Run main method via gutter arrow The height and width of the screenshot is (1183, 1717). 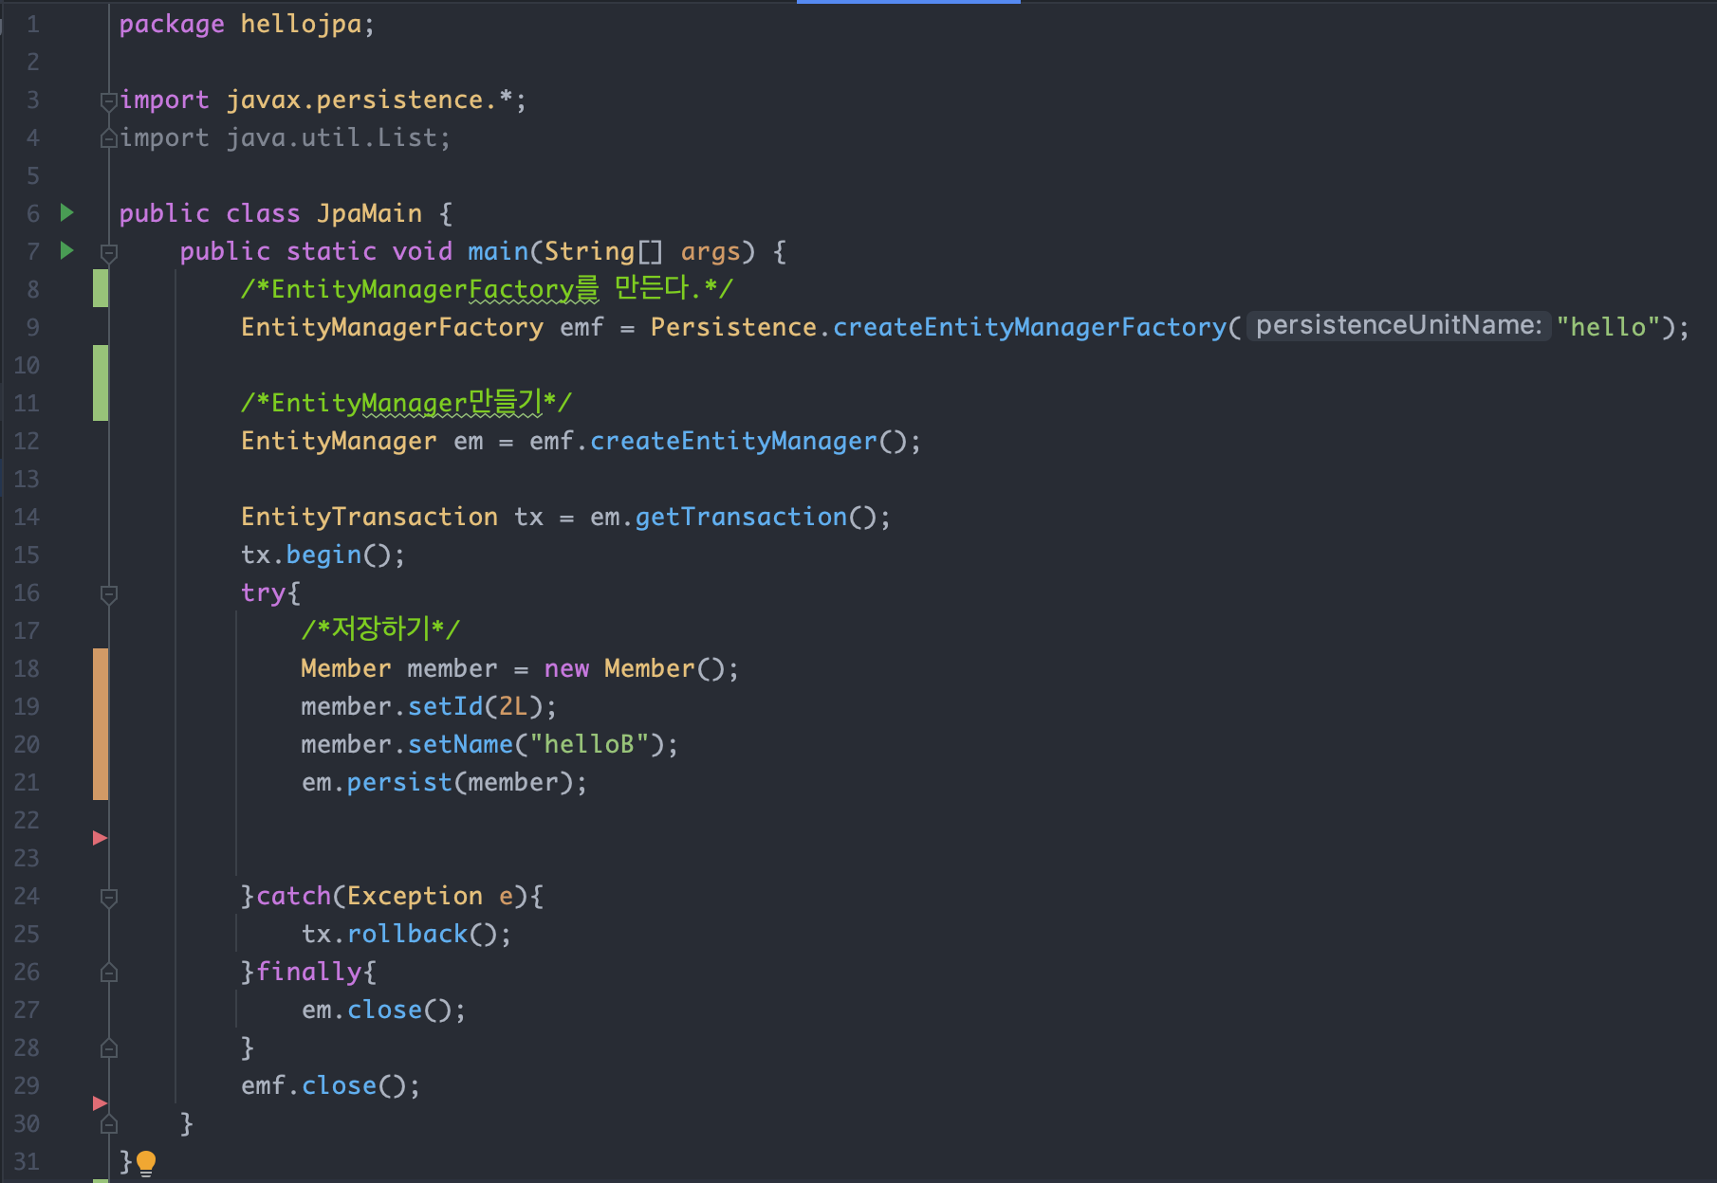click(x=66, y=250)
